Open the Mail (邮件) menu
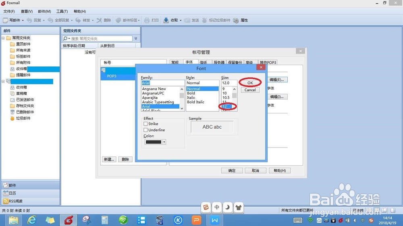This screenshot has width=403, height=226. point(44,11)
